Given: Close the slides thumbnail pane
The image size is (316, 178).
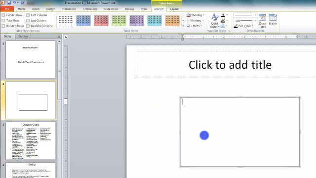Looking at the screenshot, I should [x=59, y=37].
